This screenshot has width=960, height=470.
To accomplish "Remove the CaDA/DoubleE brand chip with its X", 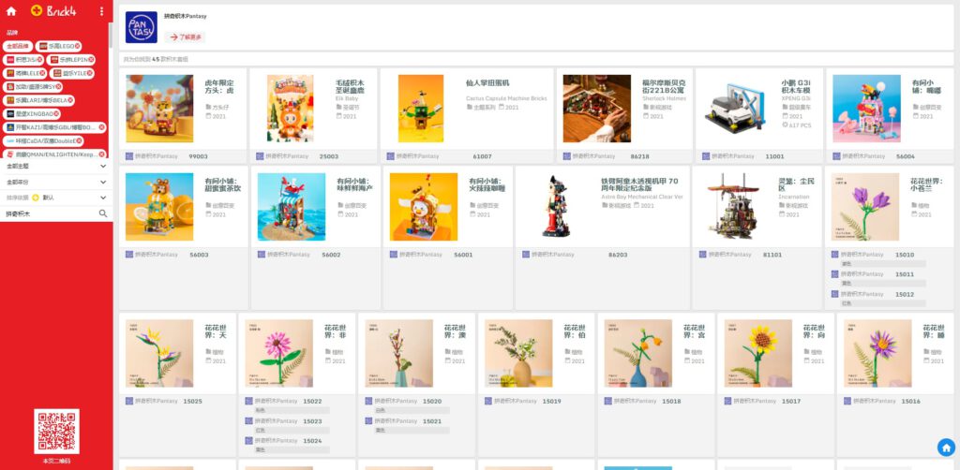I will [x=79, y=140].
